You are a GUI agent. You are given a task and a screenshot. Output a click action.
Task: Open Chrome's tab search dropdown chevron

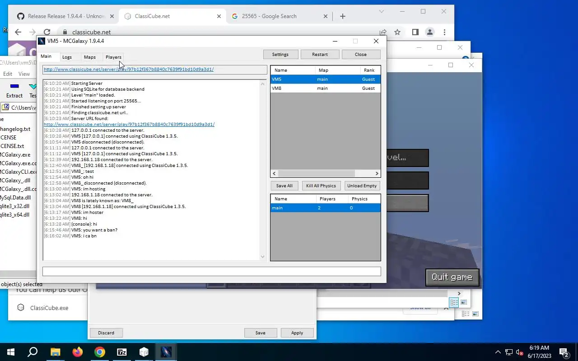click(382, 11)
